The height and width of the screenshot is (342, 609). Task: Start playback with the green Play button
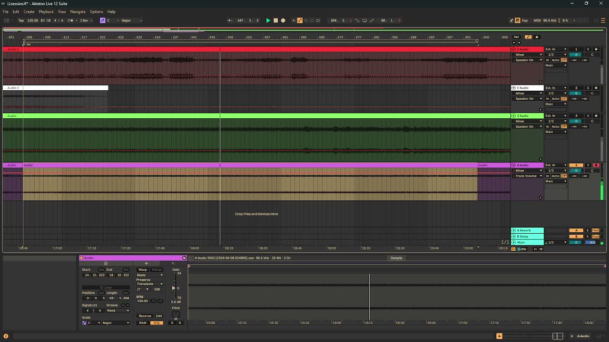[x=268, y=20]
